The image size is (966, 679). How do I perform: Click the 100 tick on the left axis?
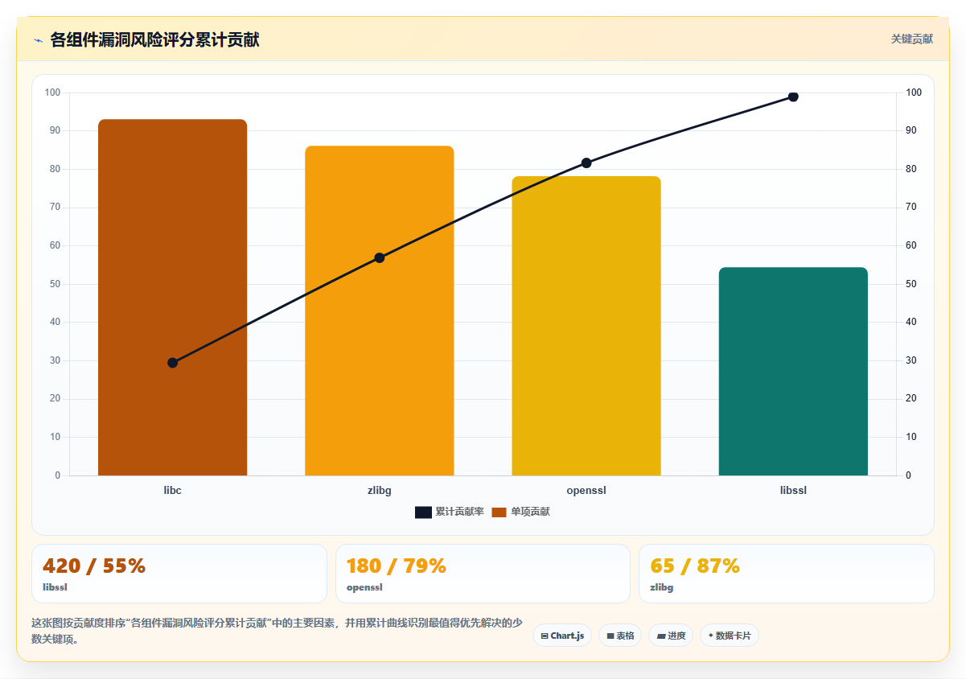click(52, 93)
